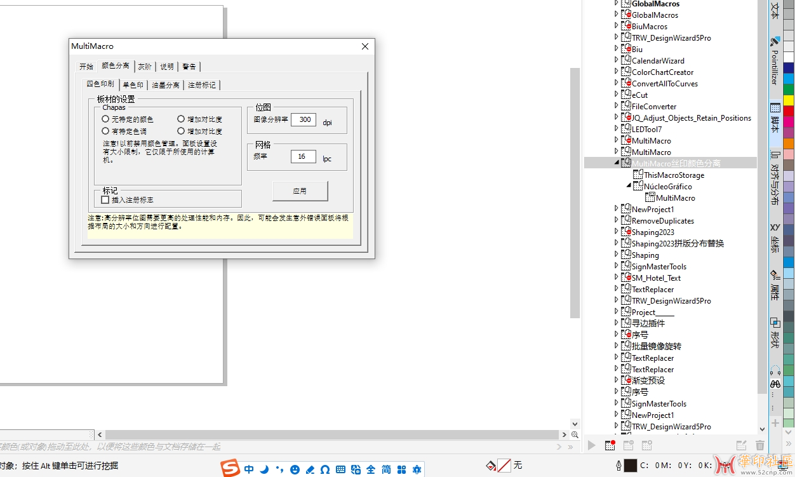Viewport: 795px width, 477px height.
Task: Select the JQ_Adjust_Objects_Retain_Positions item
Action: click(x=691, y=118)
